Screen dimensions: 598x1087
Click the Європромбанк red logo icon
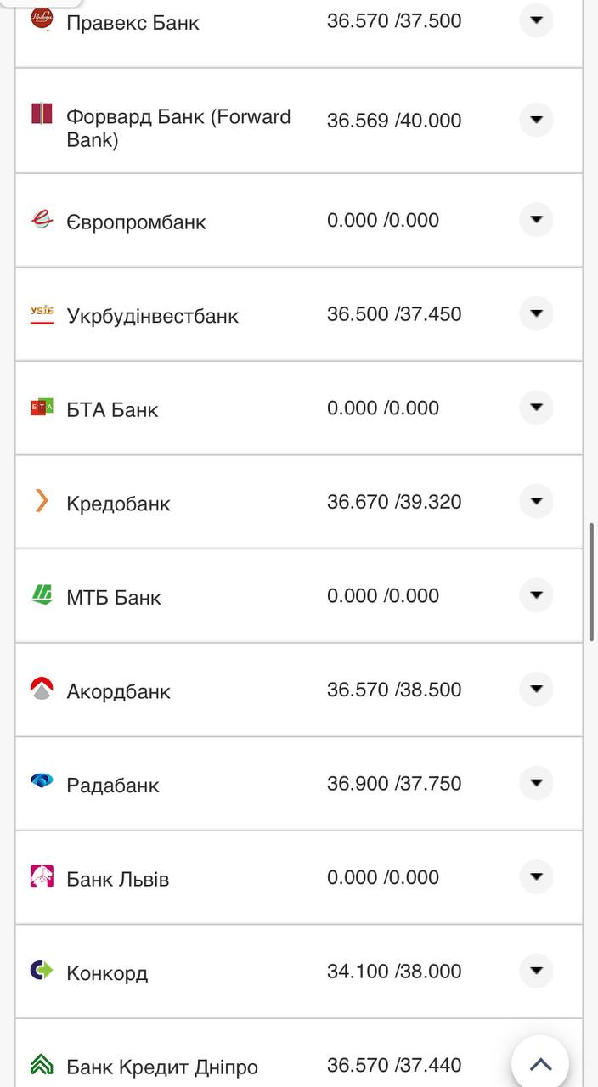click(42, 220)
